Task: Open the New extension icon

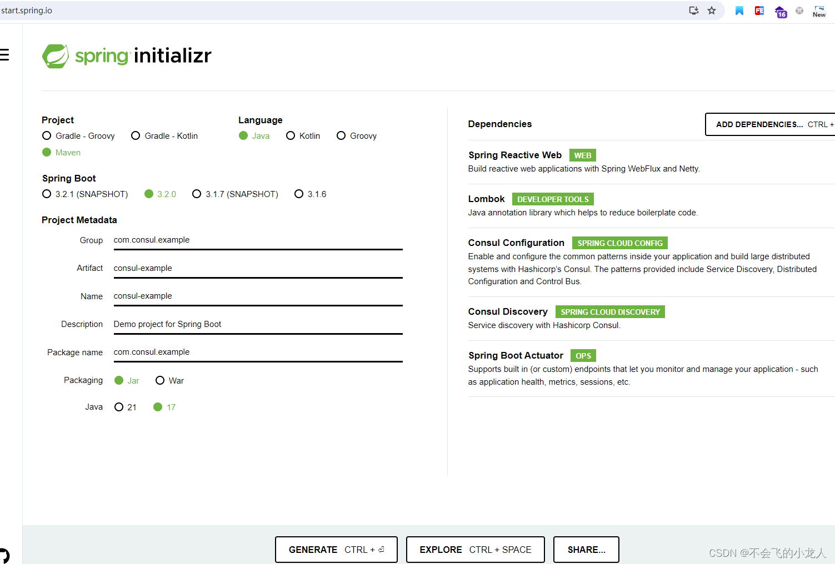Action: click(x=819, y=11)
